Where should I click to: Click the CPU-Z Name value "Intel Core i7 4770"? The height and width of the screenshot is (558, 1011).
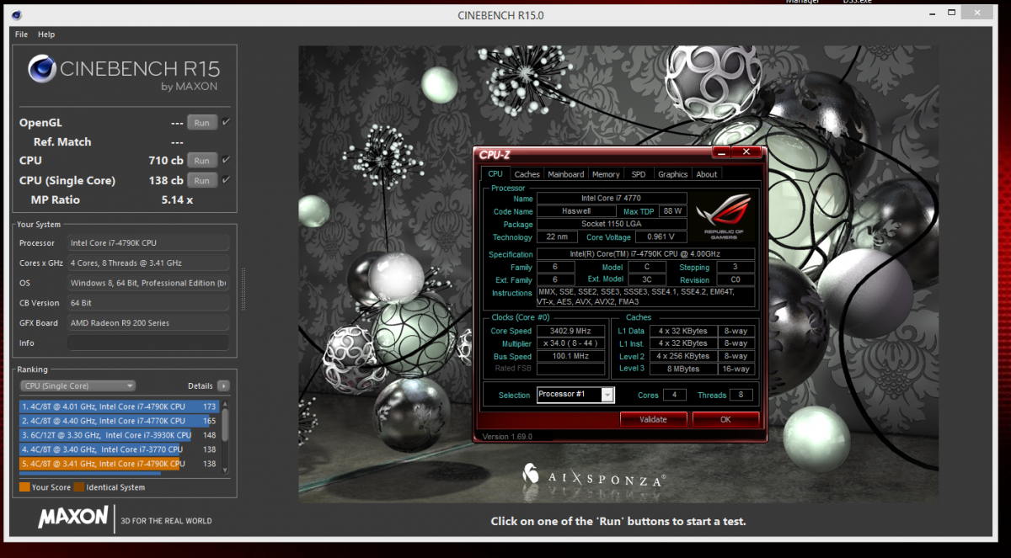(x=612, y=199)
